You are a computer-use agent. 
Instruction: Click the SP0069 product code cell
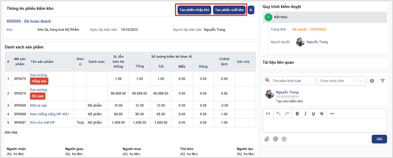click(20, 105)
